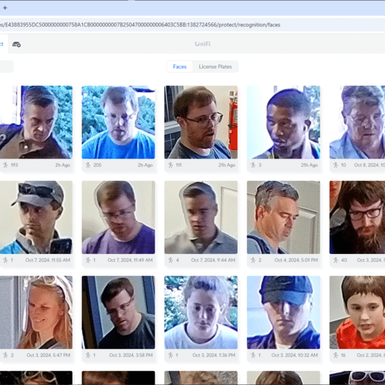Click the 'Oct 3, 2024, 5:47 PM' timestamp

click(48, 355)
